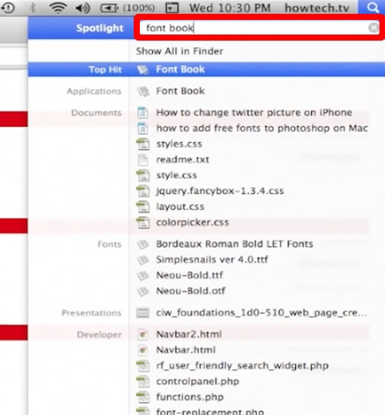Screen dimensions: 385x415
Task: Click the functions.php file icon
Action: [x=143, y=397]
